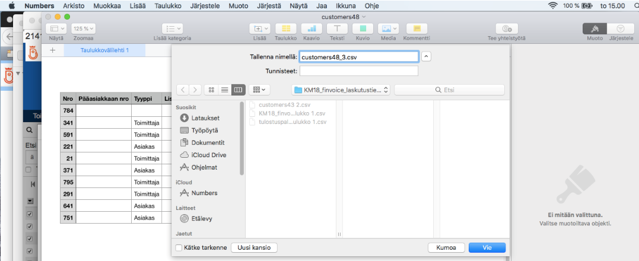Switch to list view in file browser

225,90
